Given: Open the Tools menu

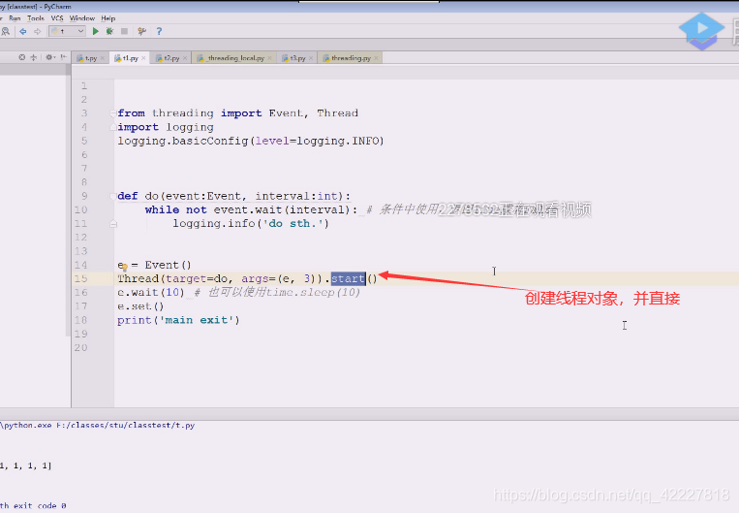Looking at the screenshot, I should 35,18.
